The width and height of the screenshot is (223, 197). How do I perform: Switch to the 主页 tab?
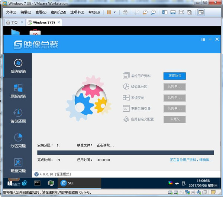coord(12,22)
